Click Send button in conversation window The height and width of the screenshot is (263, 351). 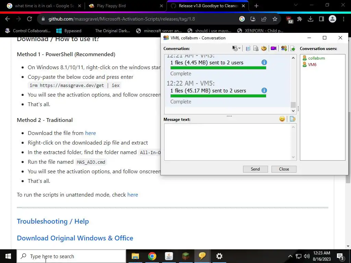(x=255, y=169)
